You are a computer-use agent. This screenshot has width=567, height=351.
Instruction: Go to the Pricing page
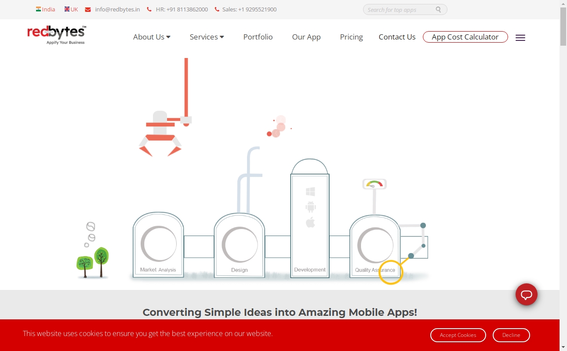tap(351, 37)
